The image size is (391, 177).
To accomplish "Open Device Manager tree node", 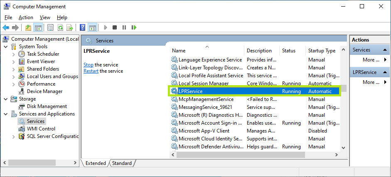I will pyautogui.click(x=44, y=91).
